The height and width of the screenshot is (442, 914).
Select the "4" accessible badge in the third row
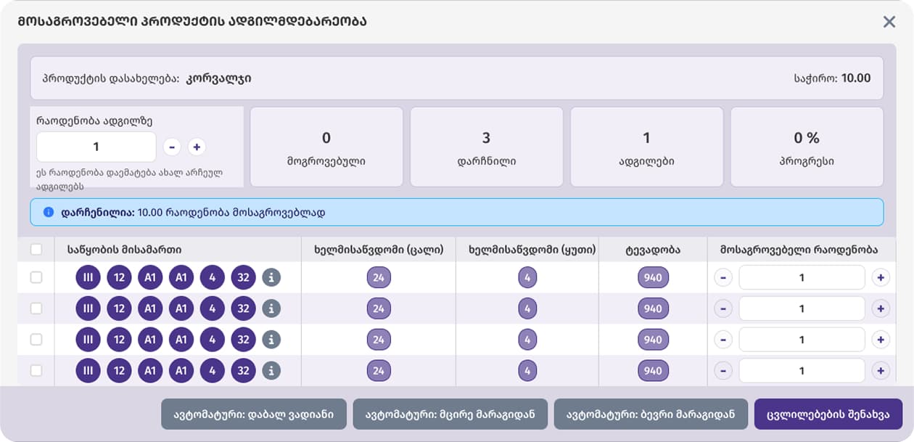point(527,339)
